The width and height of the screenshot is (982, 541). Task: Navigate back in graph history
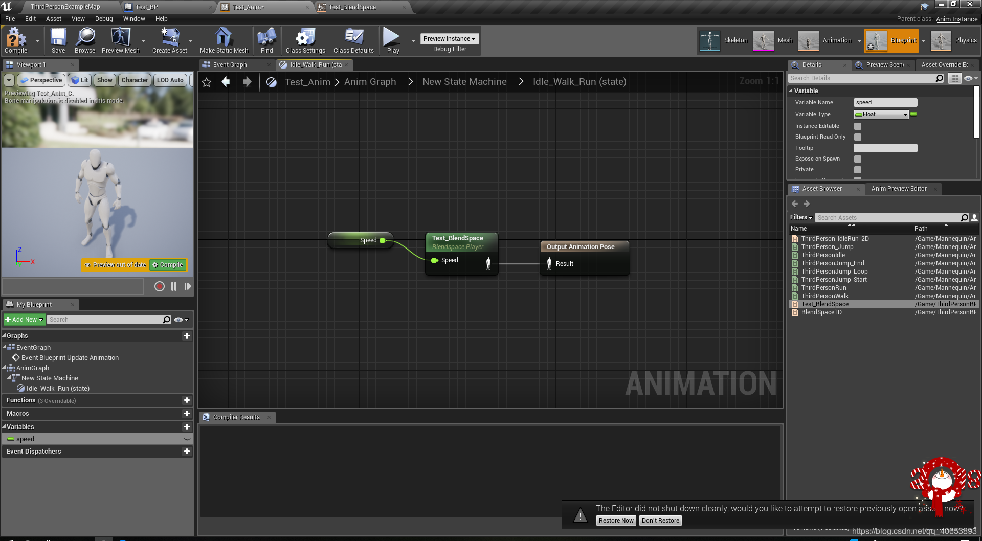(x=226, y=82)
